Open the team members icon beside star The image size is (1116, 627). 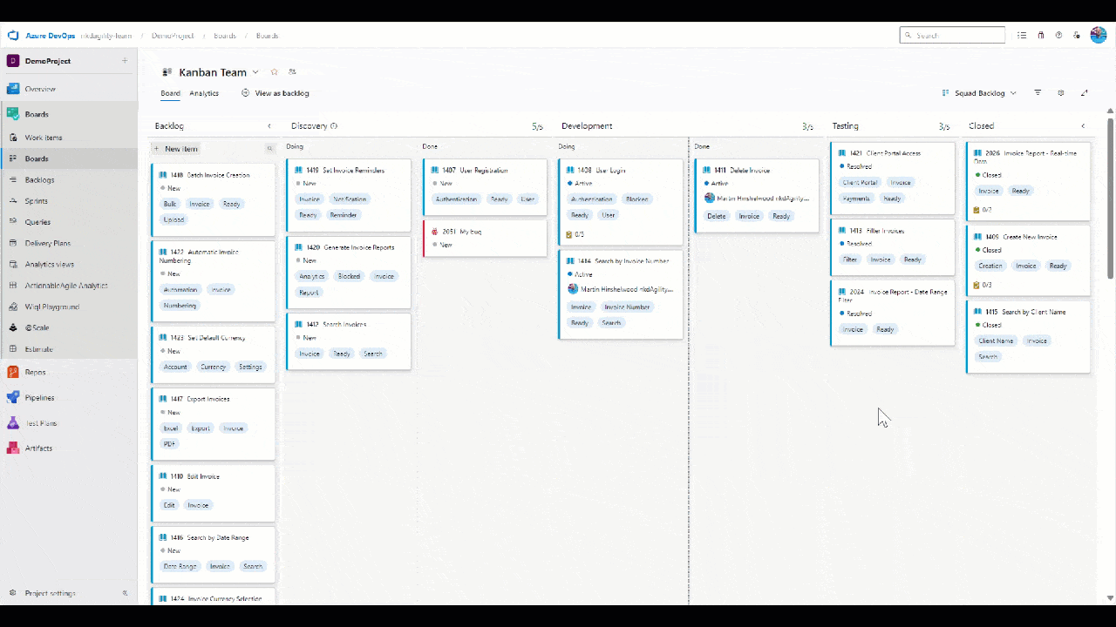292,72
